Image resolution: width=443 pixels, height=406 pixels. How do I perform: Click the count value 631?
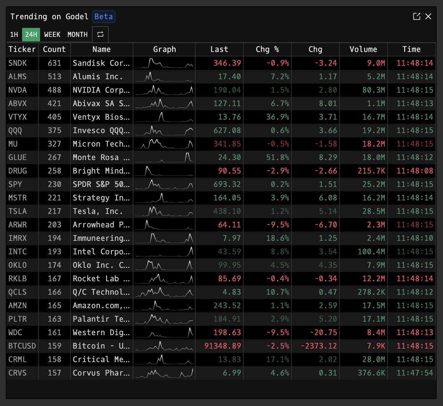[x=54, y=63]
